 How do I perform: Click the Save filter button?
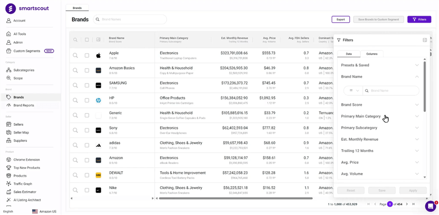382,190
